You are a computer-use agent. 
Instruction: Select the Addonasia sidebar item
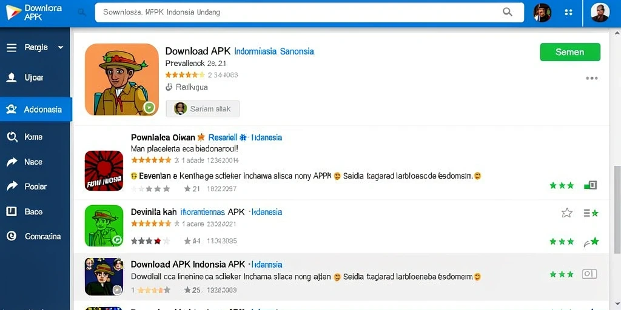(x=36, y=109)
